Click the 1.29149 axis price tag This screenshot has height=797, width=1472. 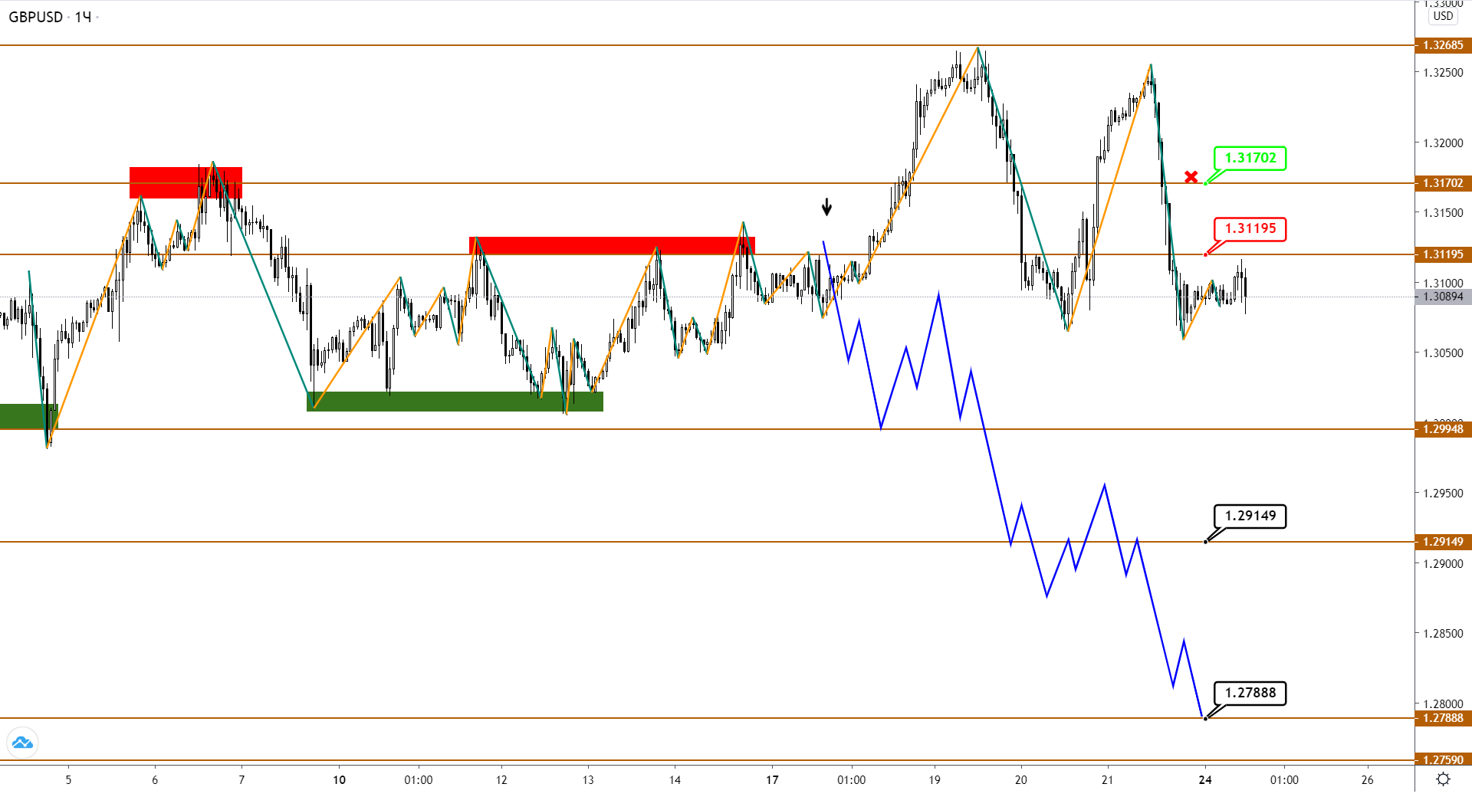click(1443, 542)
